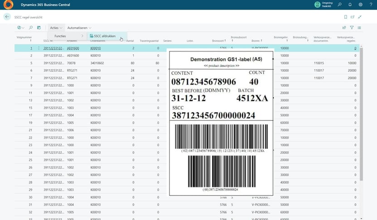The width and height of the screenshot is (377, 220).
Task: Sort by Bronregelnr. column header
Action: pyautogui.click(x=281, y=39)
